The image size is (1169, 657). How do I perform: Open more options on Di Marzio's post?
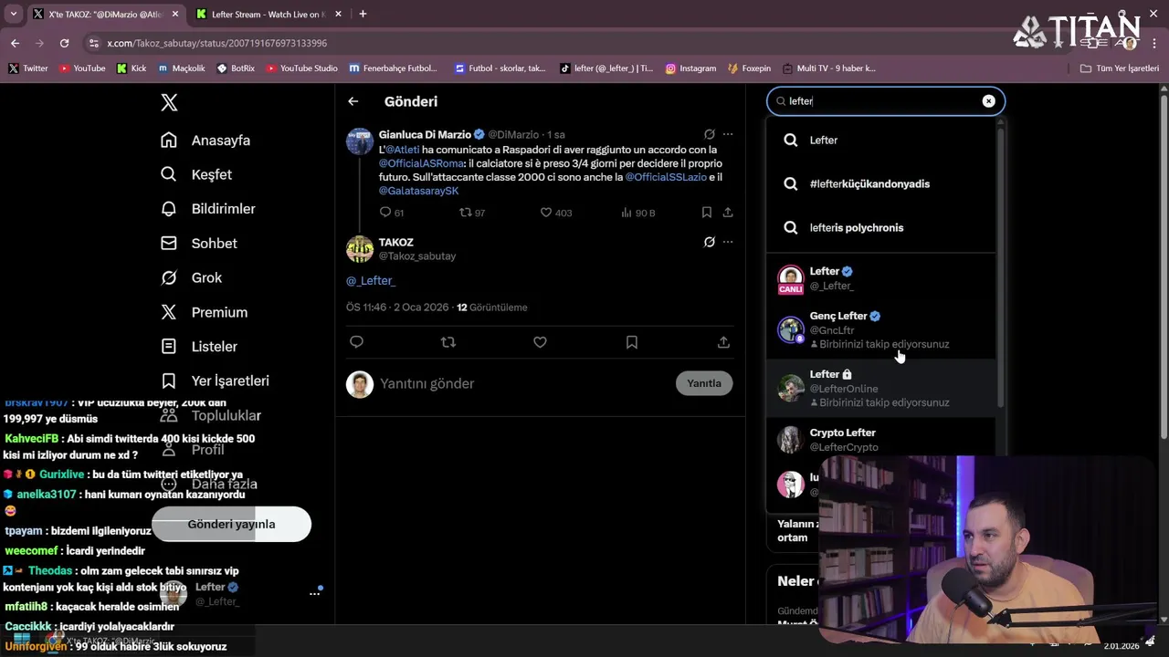tap(728, 134)
